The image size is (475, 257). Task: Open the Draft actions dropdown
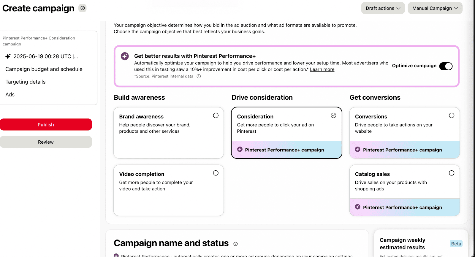click(383, 8)
